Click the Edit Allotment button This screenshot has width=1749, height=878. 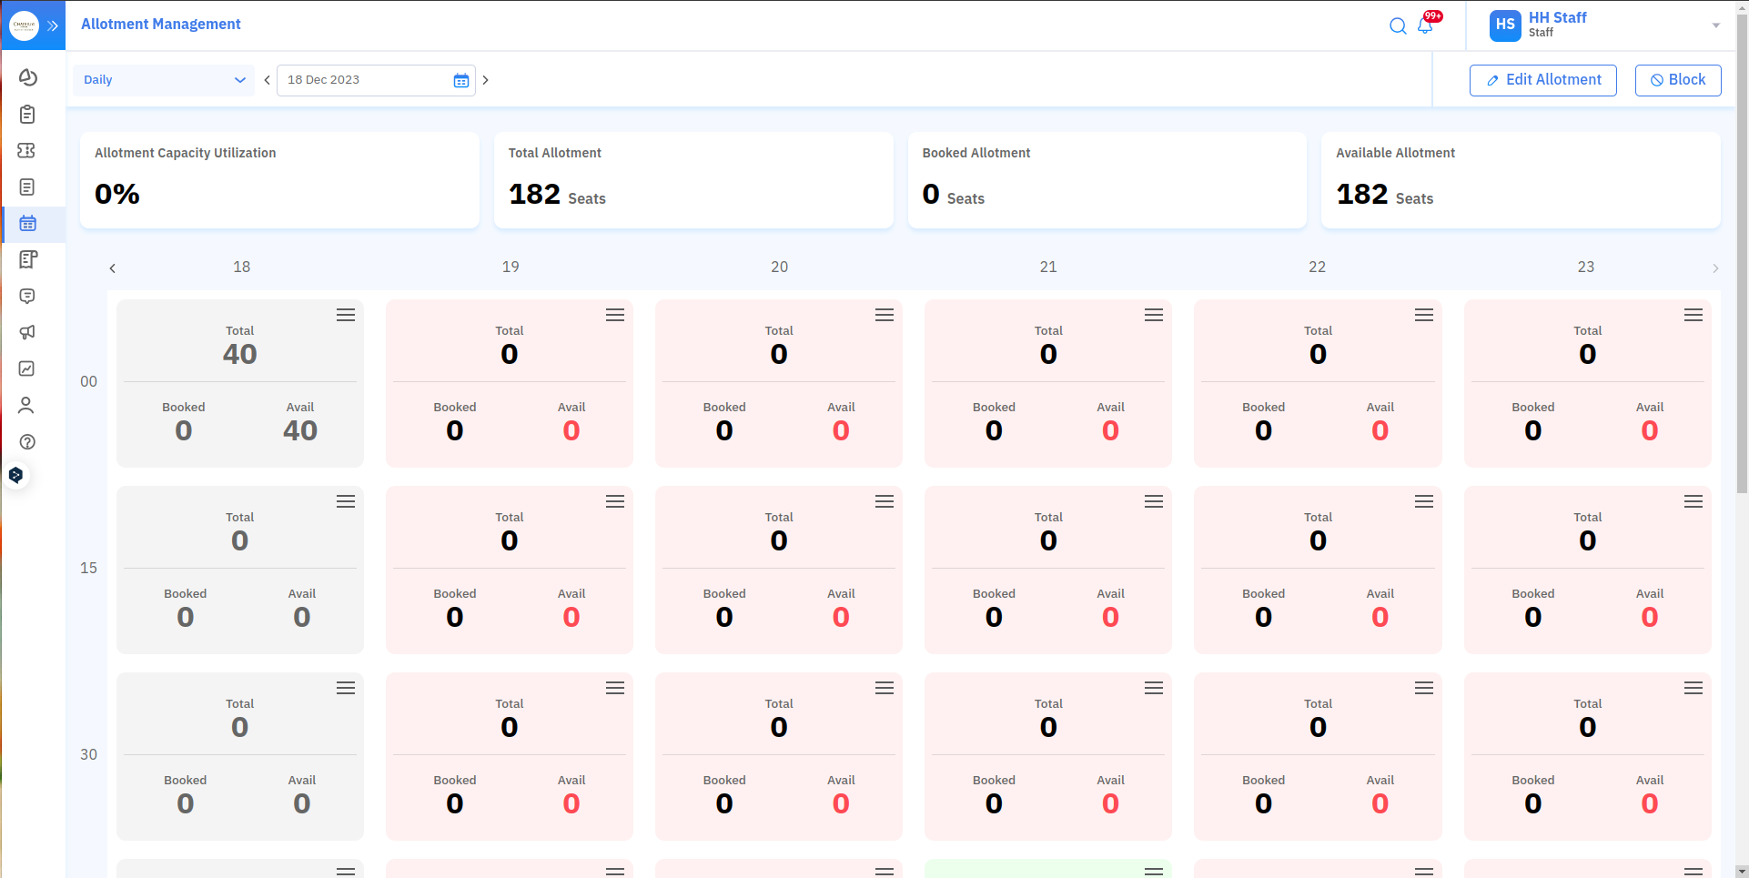(1542, 80)
